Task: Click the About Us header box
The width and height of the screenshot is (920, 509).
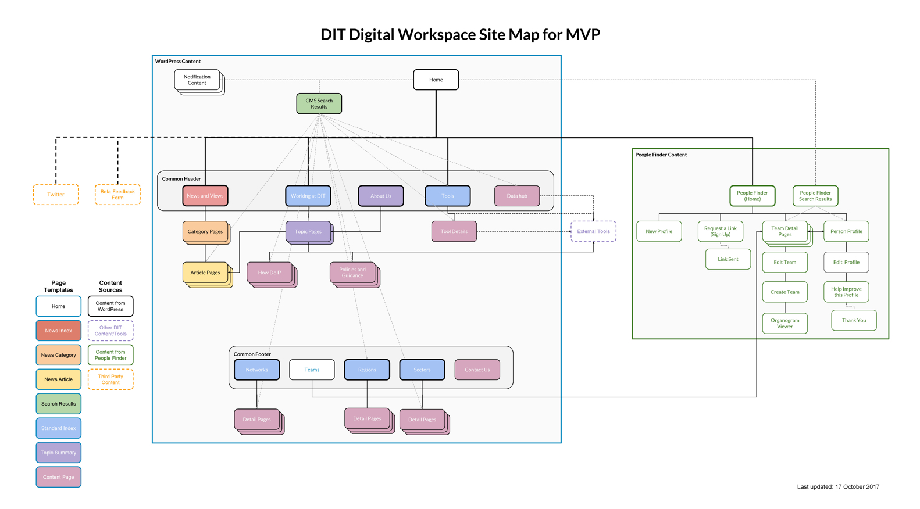Action: [380, 196]
